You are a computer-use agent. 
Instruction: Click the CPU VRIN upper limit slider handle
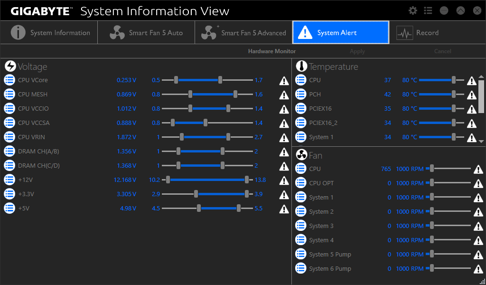click(228, 137)
